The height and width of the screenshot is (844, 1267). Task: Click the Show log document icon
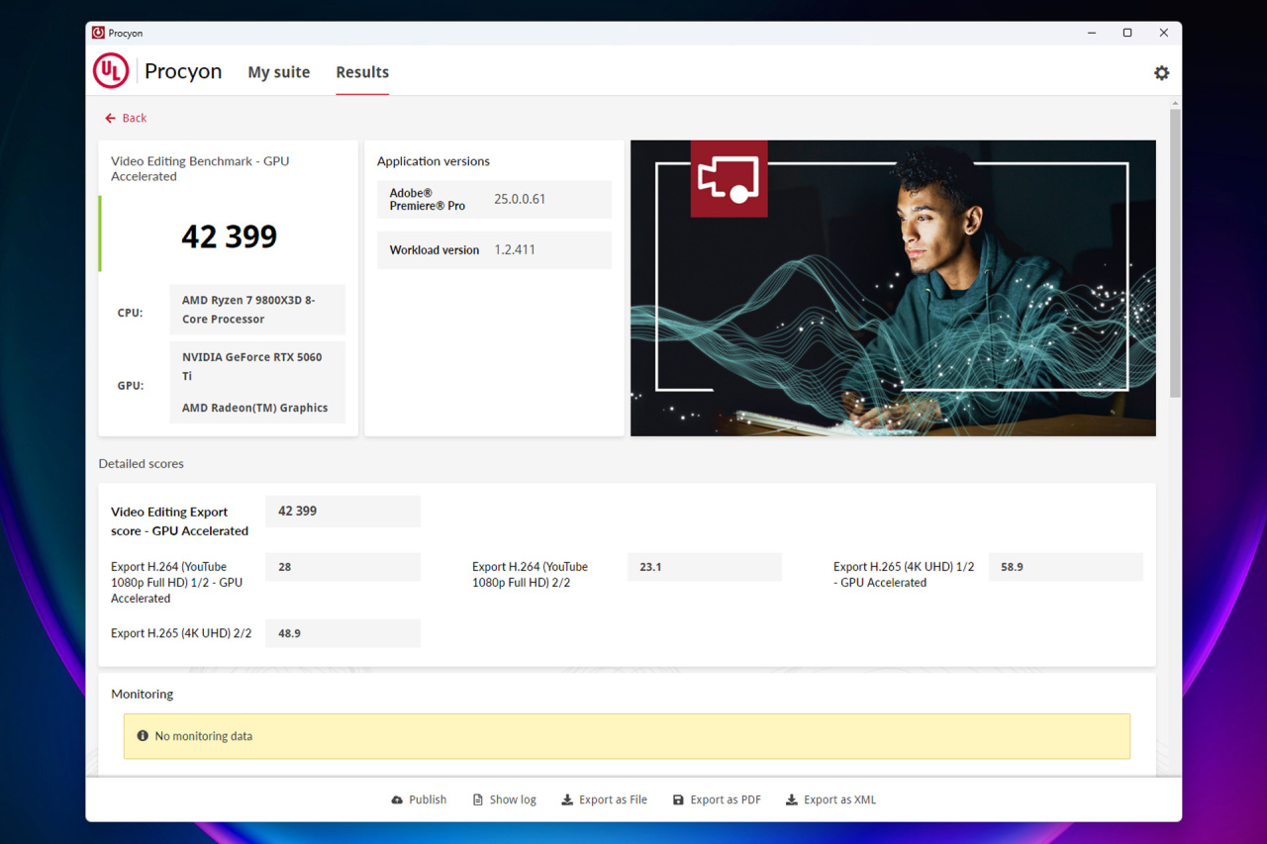point(478,799)
